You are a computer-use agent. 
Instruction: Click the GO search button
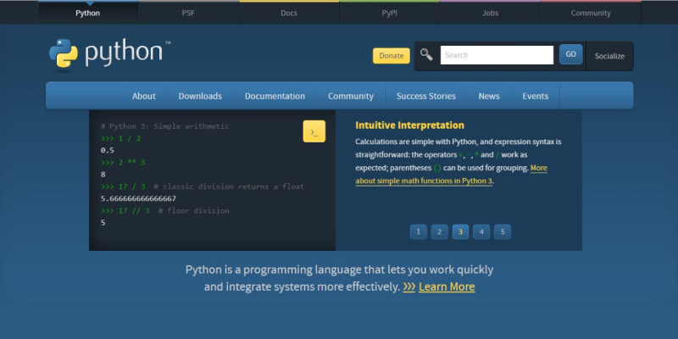(570, 54)
